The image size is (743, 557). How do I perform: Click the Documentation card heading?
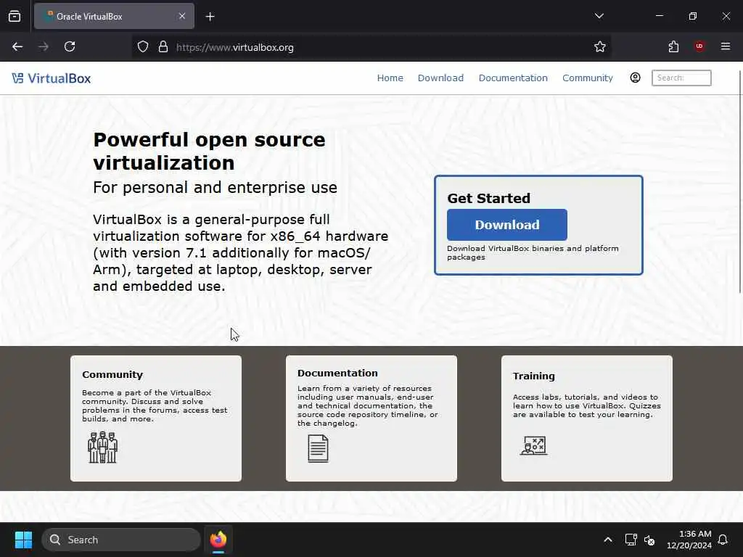coord(337,374)
